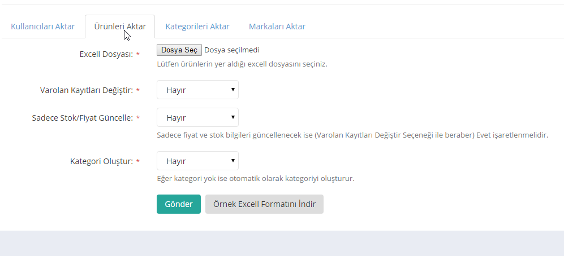The image size is (564, 256).
Task: Click the Sadece Stok/Fiyat Güncelle label
Action: (82, 118)
